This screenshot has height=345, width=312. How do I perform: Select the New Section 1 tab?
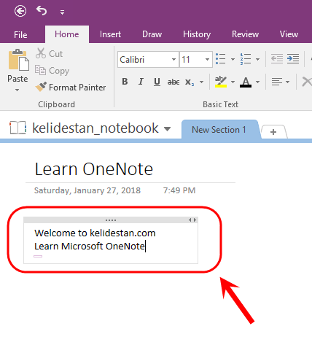tap(219, 130)
